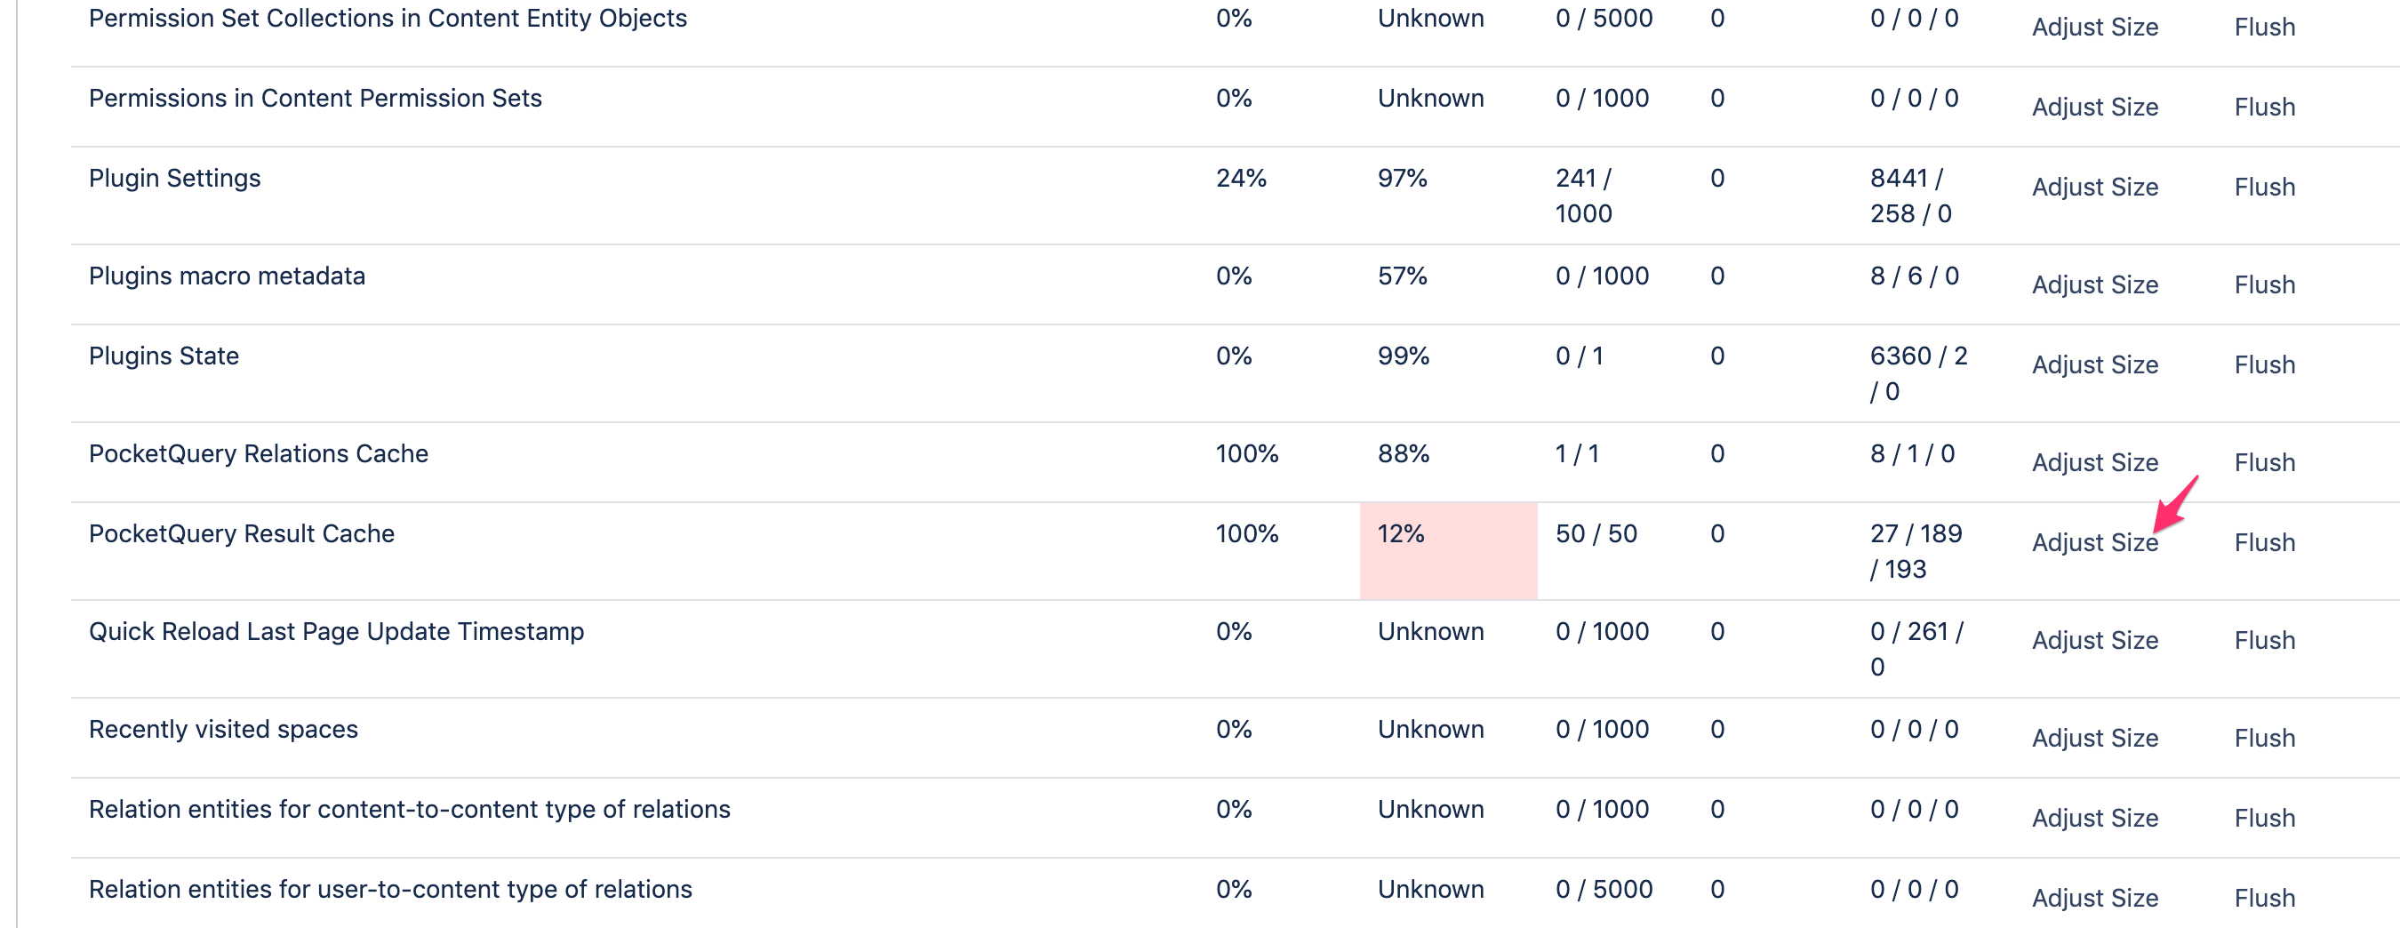Flush the PocketQuery Relations Cache
The image size is (2400, 928).
coord(2264,463)
